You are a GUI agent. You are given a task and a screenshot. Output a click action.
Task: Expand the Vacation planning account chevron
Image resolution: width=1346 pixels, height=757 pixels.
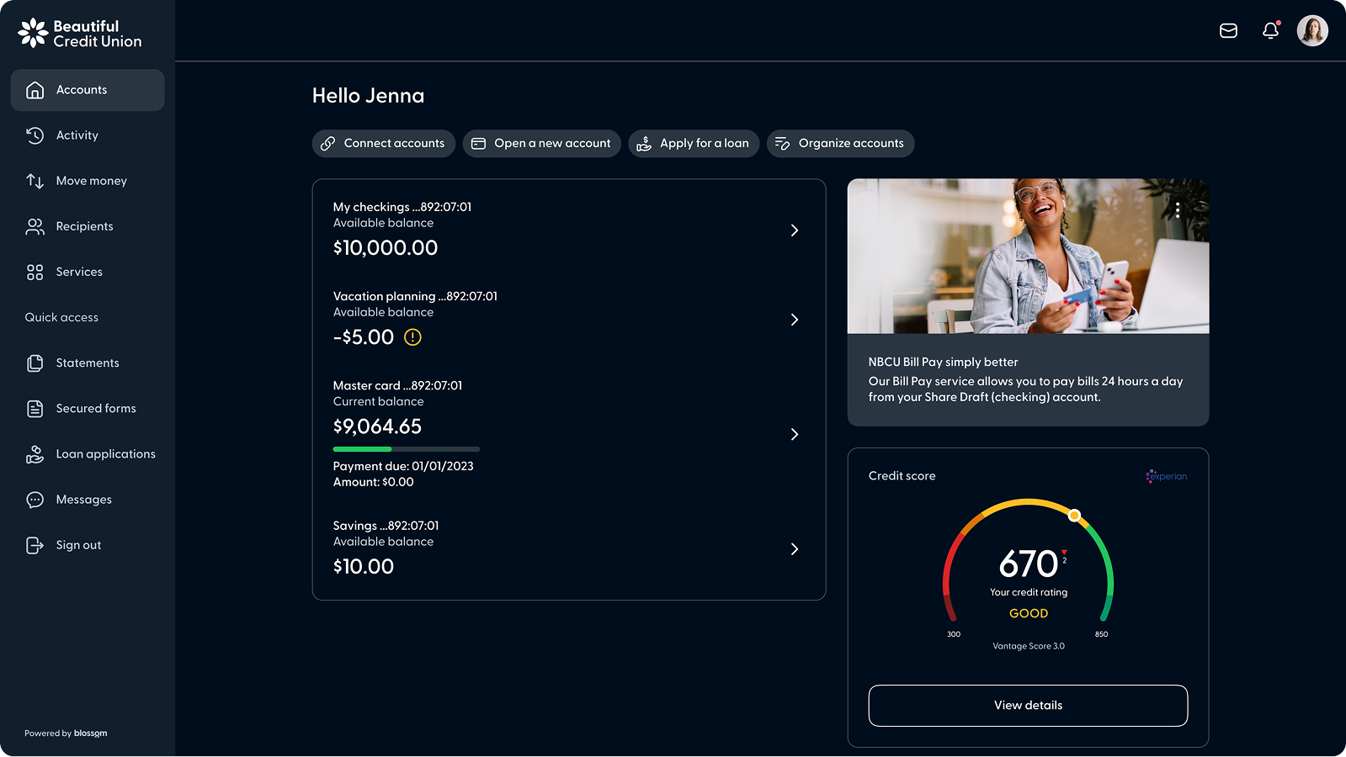pyautogui.click(x=795, y=320)
